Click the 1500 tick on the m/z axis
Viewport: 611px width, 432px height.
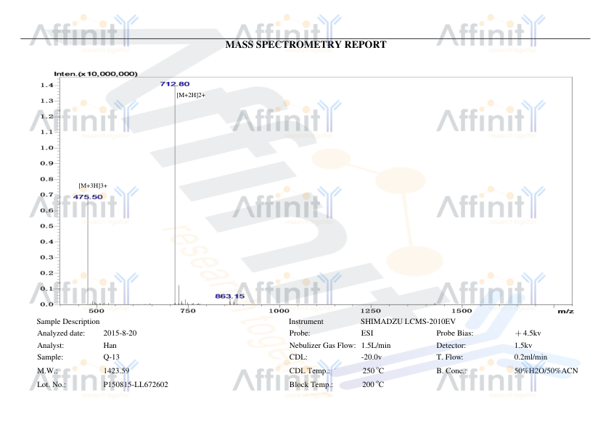pos(462,310)
